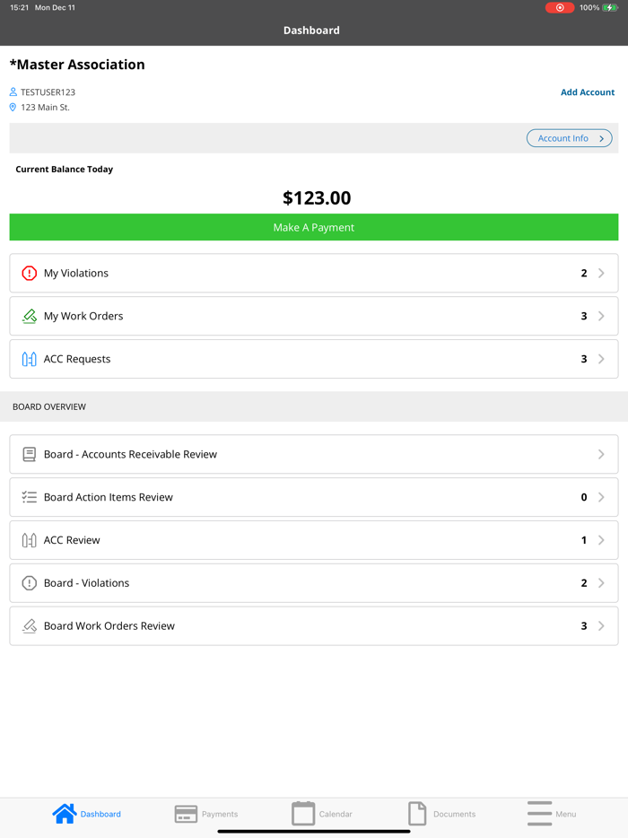Tap the Calendar icon in bottom bar
Viewport: 628px width, 838px height.
[x=303, y=814]
